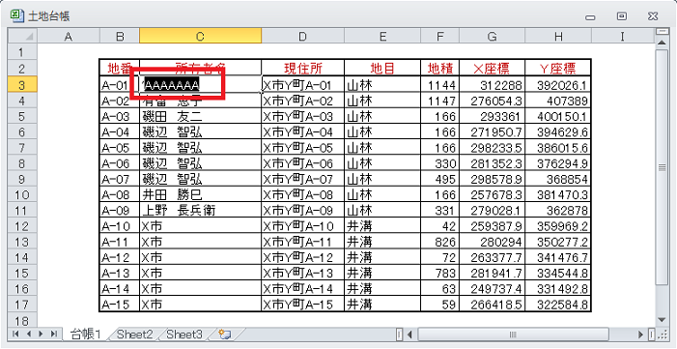Click the cell being edited containing AAAAAAA

click(200, 85)
